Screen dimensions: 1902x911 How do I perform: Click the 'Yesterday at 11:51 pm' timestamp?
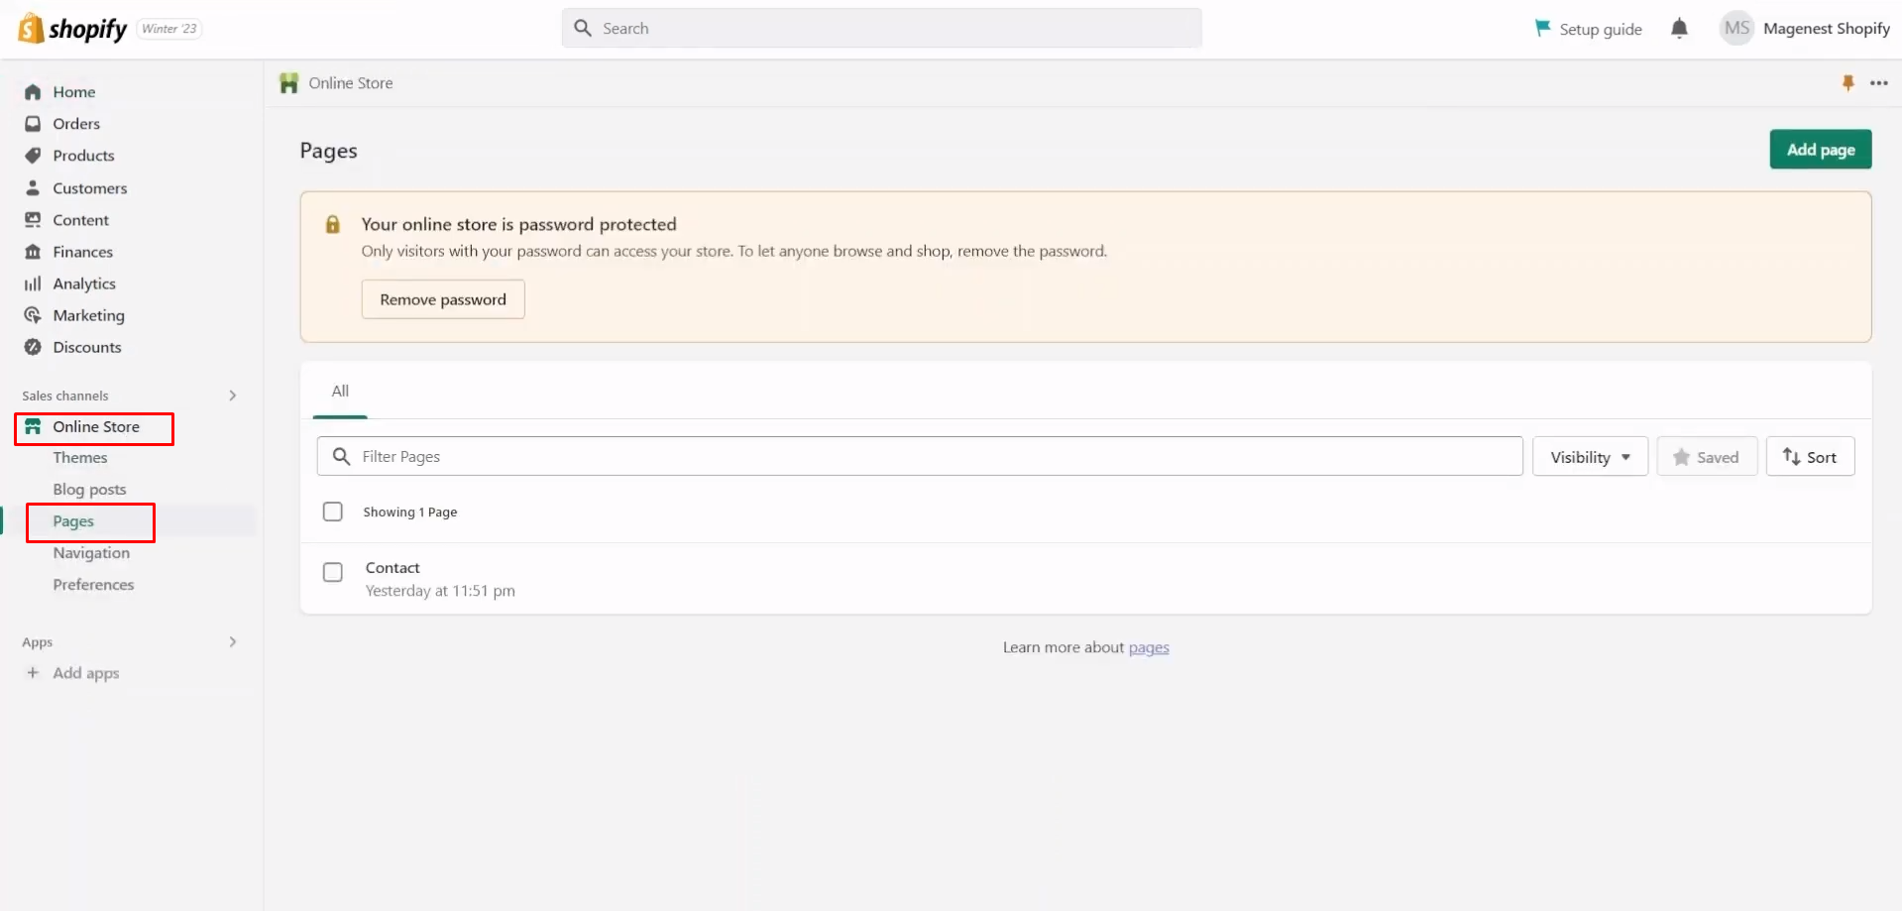click(440, 591)
